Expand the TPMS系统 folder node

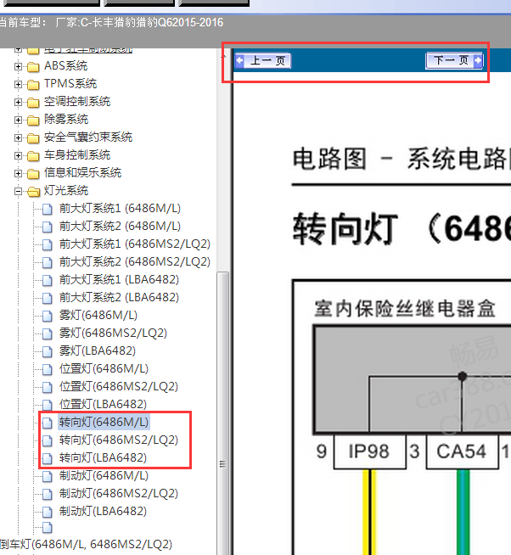18,84
